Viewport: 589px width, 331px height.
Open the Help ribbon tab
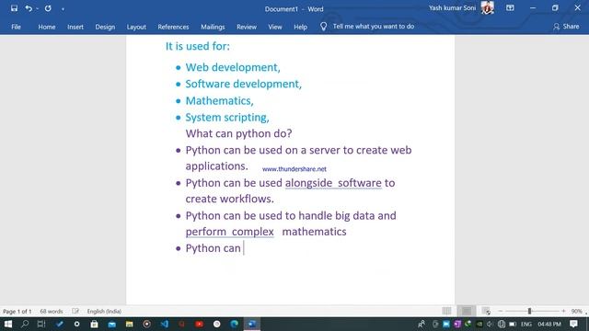300,27
